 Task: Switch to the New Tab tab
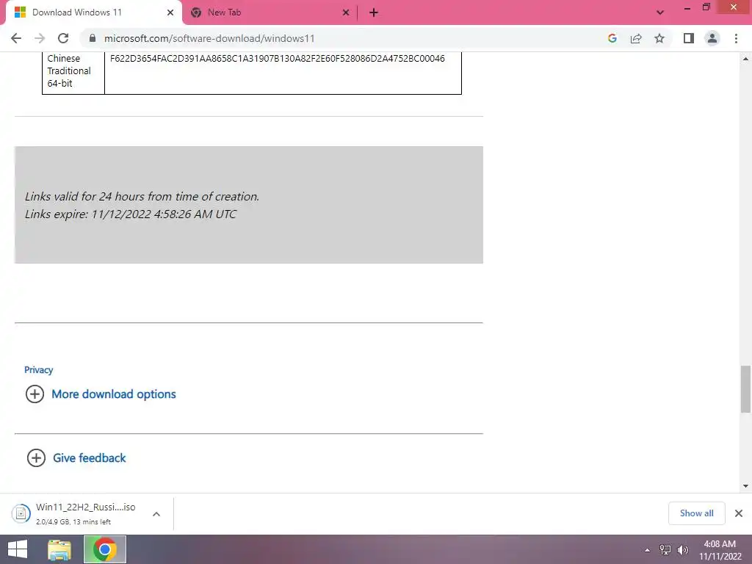pos(271,12)
